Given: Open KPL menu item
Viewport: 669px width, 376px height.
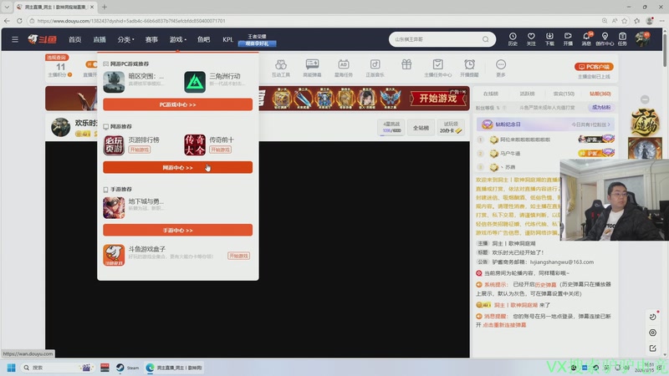Looking at the screenshot, I should click(227, 39).
